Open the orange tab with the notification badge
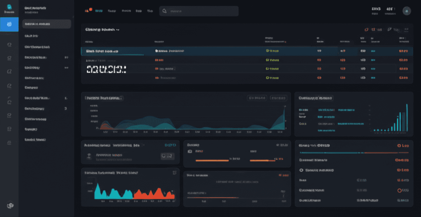The image size is (421, 217). click(x=87, y=11)
